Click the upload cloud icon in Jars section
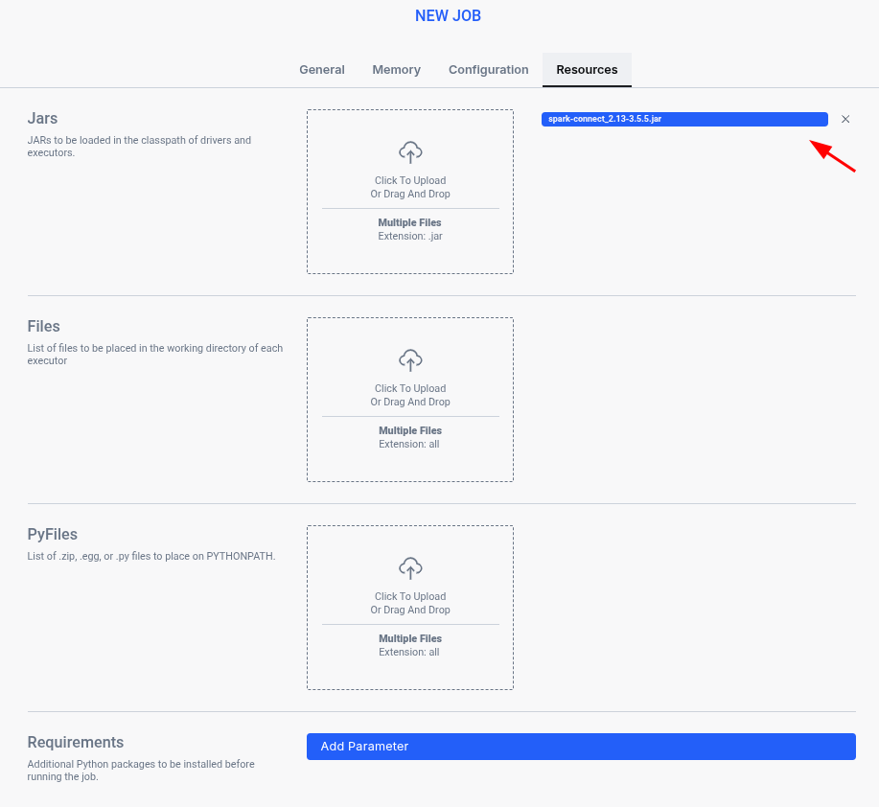 [x=410, y=151]
